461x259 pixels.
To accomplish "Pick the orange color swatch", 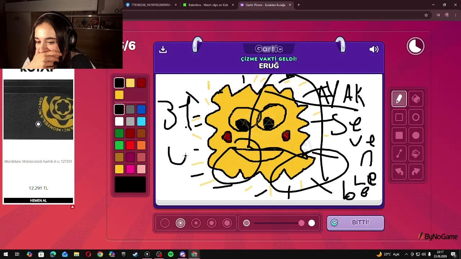I will tap(141, 145).
